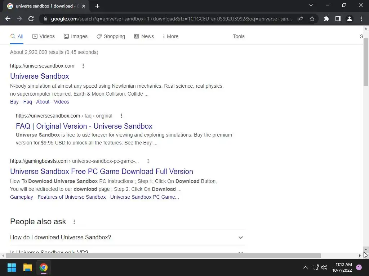Click the address bar URL field

click(171, 19)
